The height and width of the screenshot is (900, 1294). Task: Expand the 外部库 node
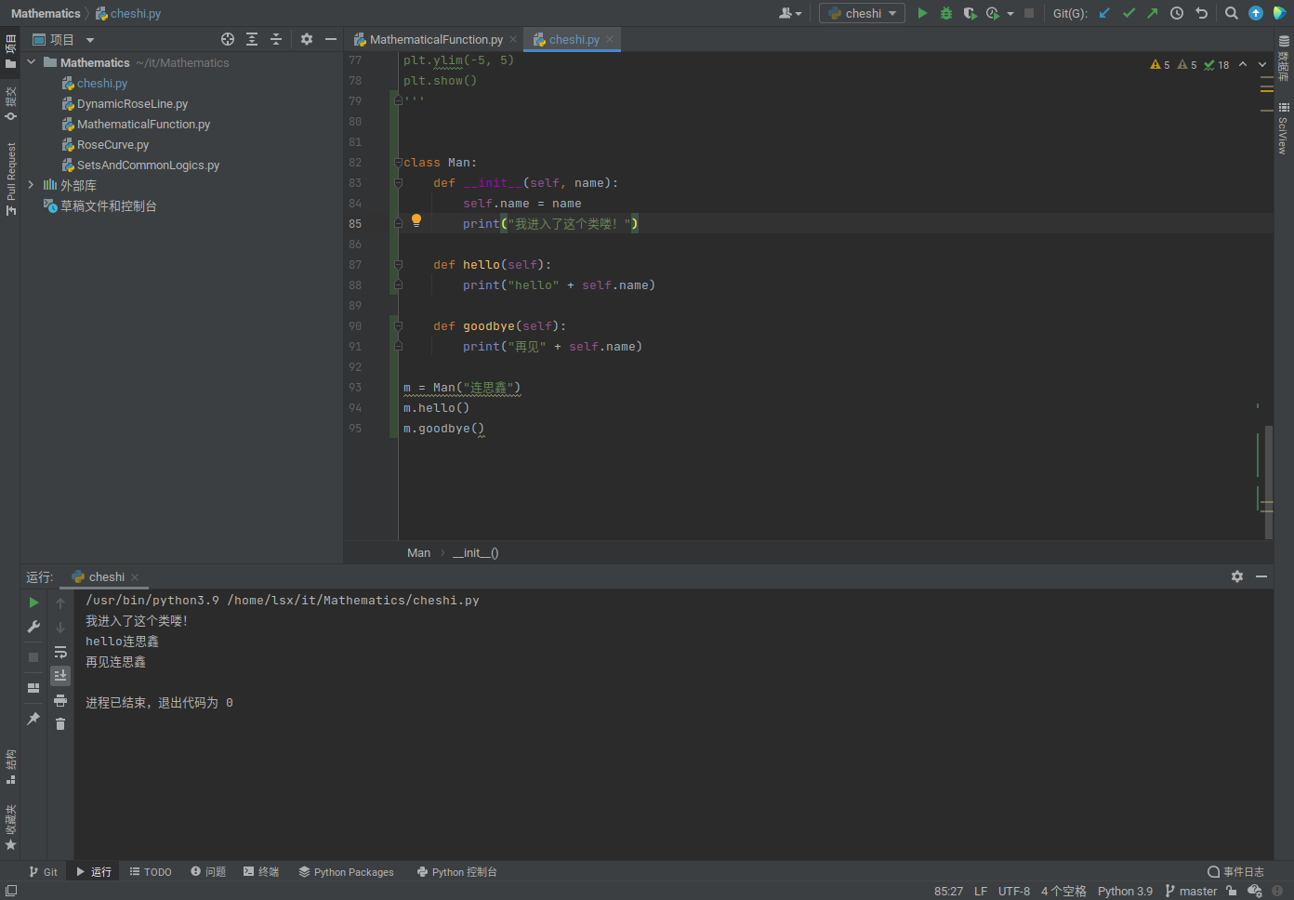32,185
